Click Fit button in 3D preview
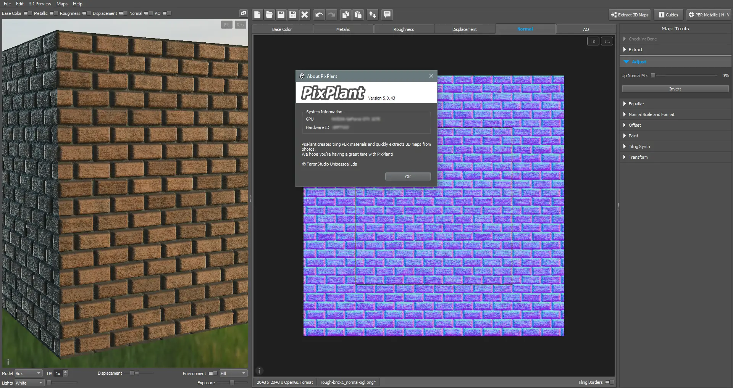 coord(227,25)
